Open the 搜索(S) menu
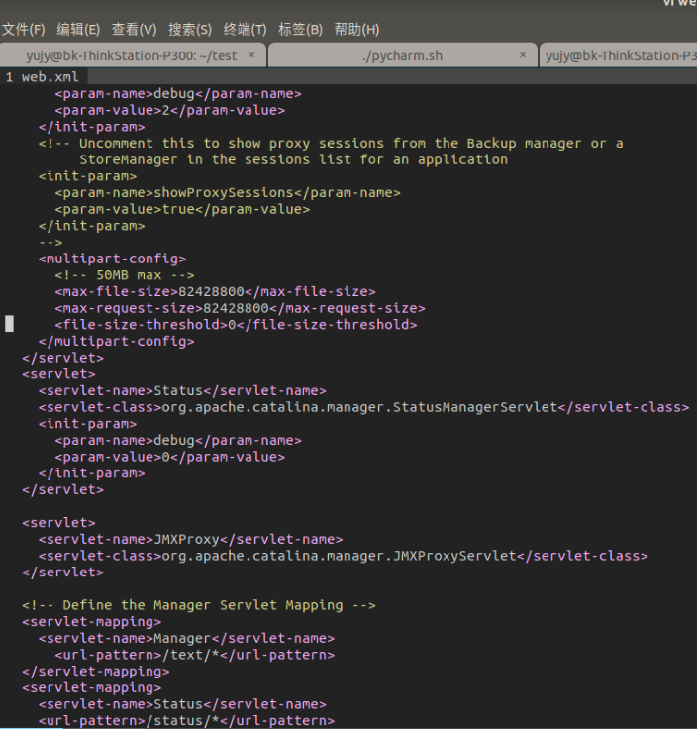The image size is (697, 729). (x=189, y=29)
